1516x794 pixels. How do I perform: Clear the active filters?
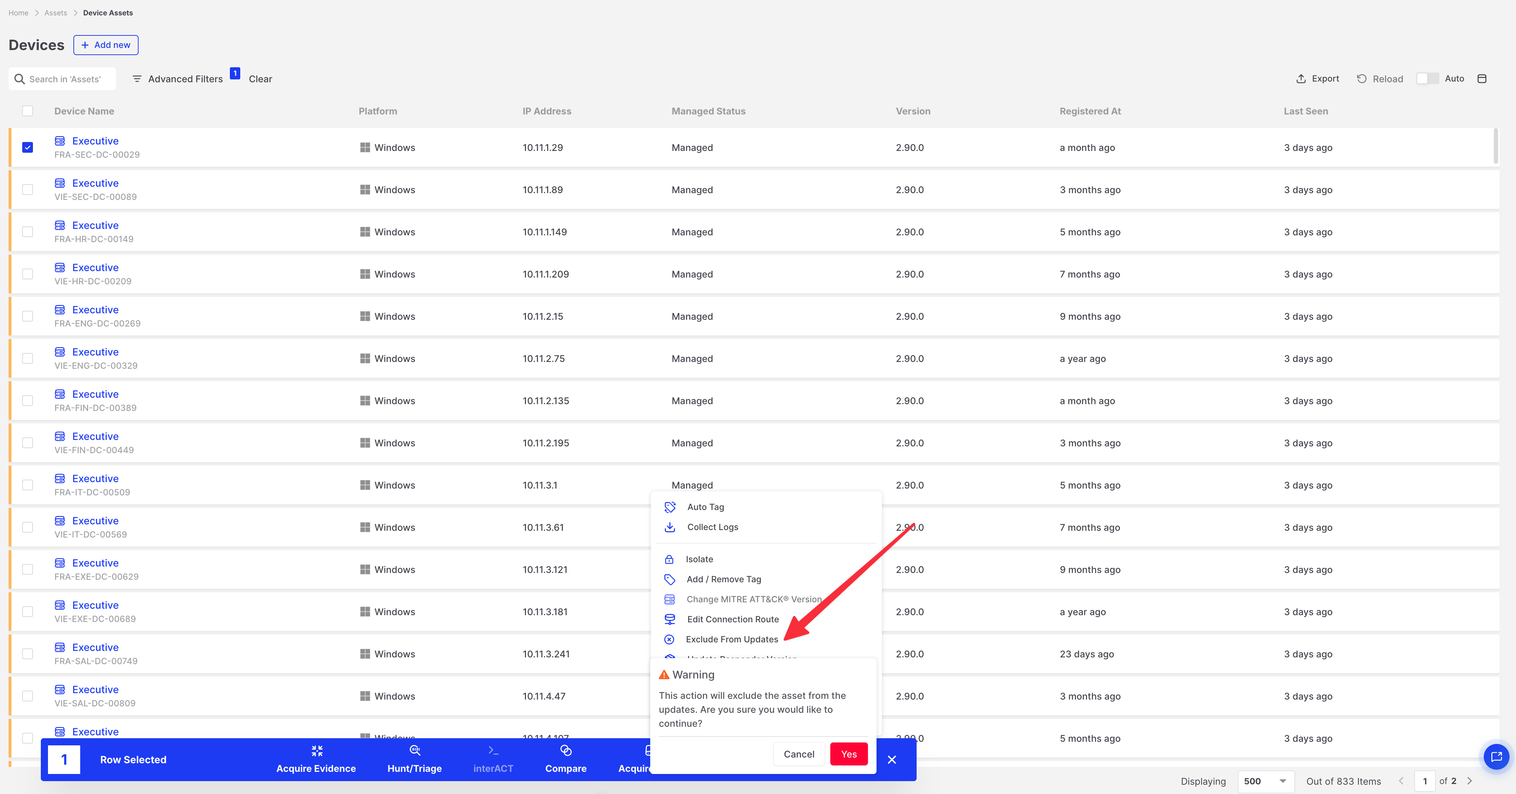(x=260, y=79)
